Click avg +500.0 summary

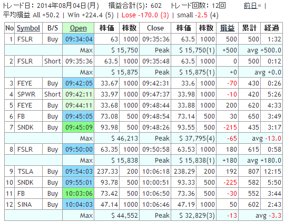click(x=264, y=50)
